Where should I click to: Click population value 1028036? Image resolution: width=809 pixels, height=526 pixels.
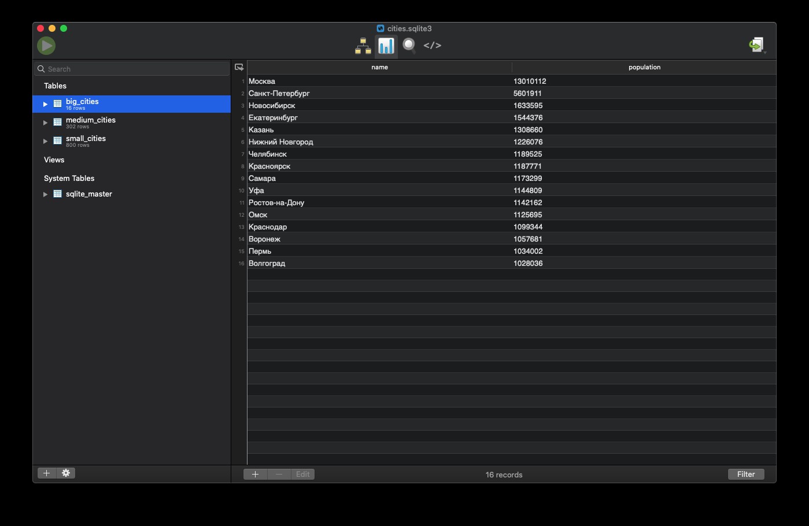tap(528, 263)
